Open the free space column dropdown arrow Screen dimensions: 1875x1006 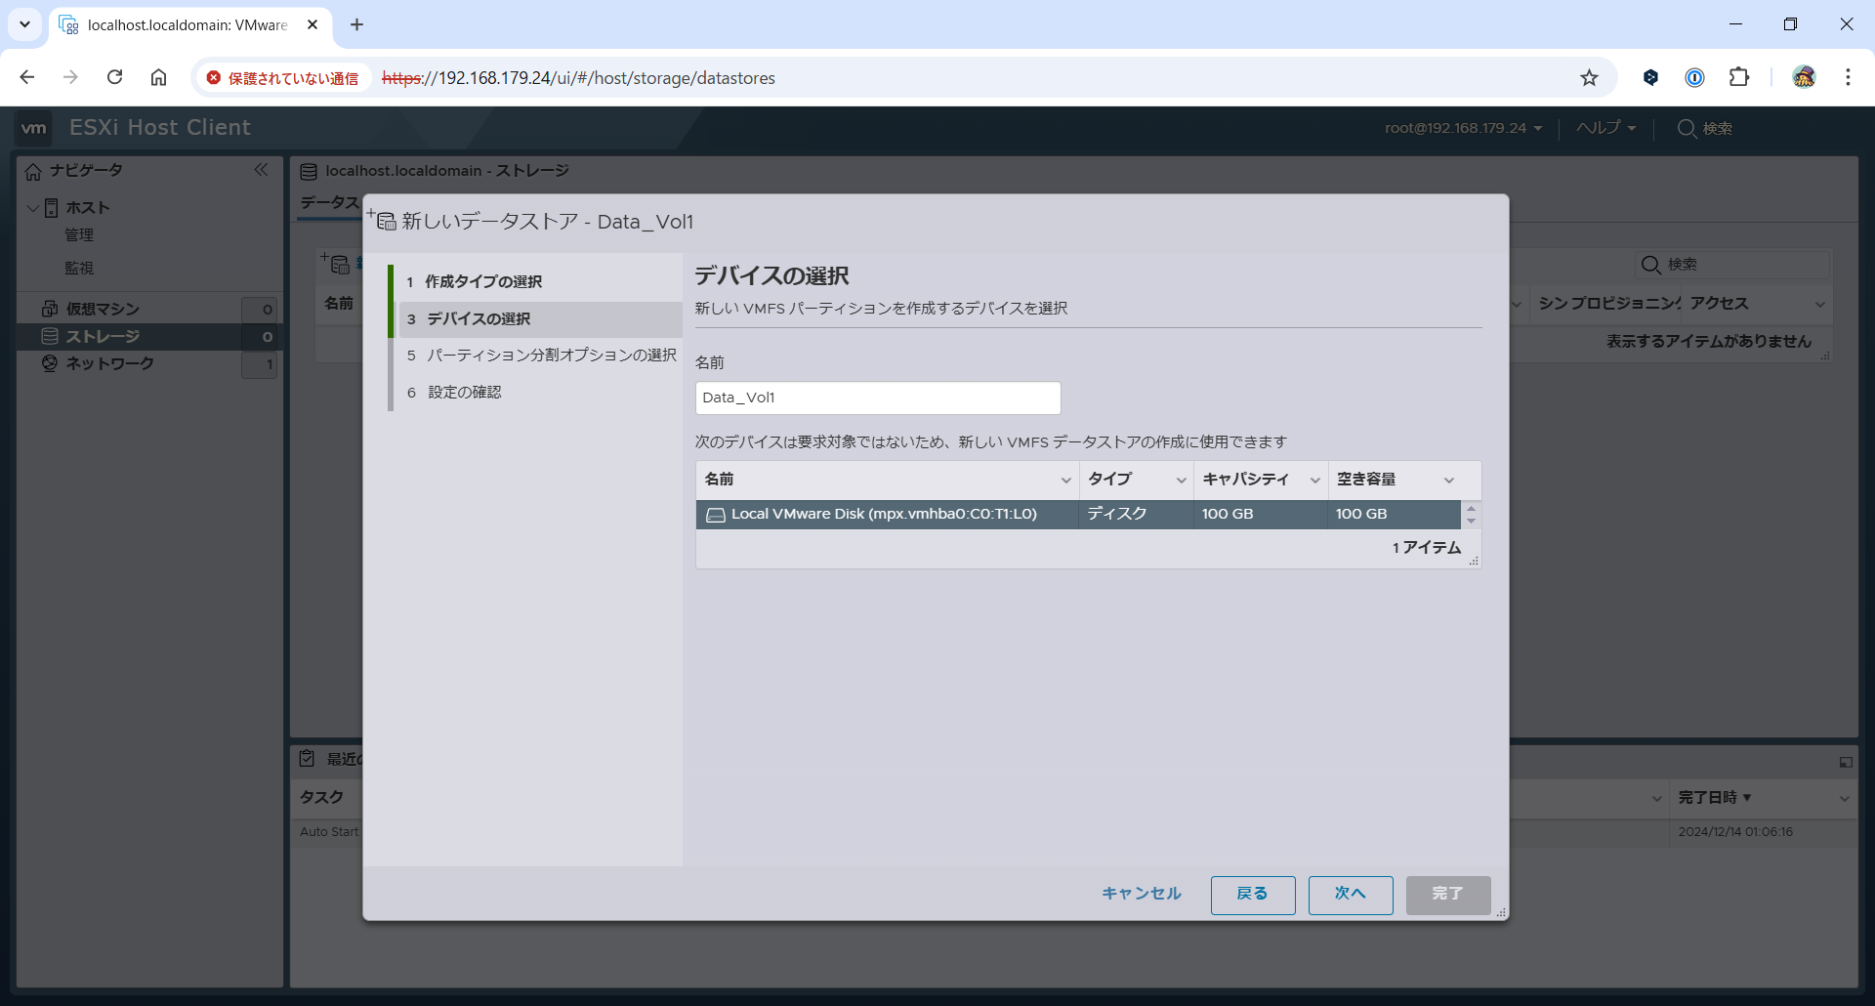(1449, 481)
